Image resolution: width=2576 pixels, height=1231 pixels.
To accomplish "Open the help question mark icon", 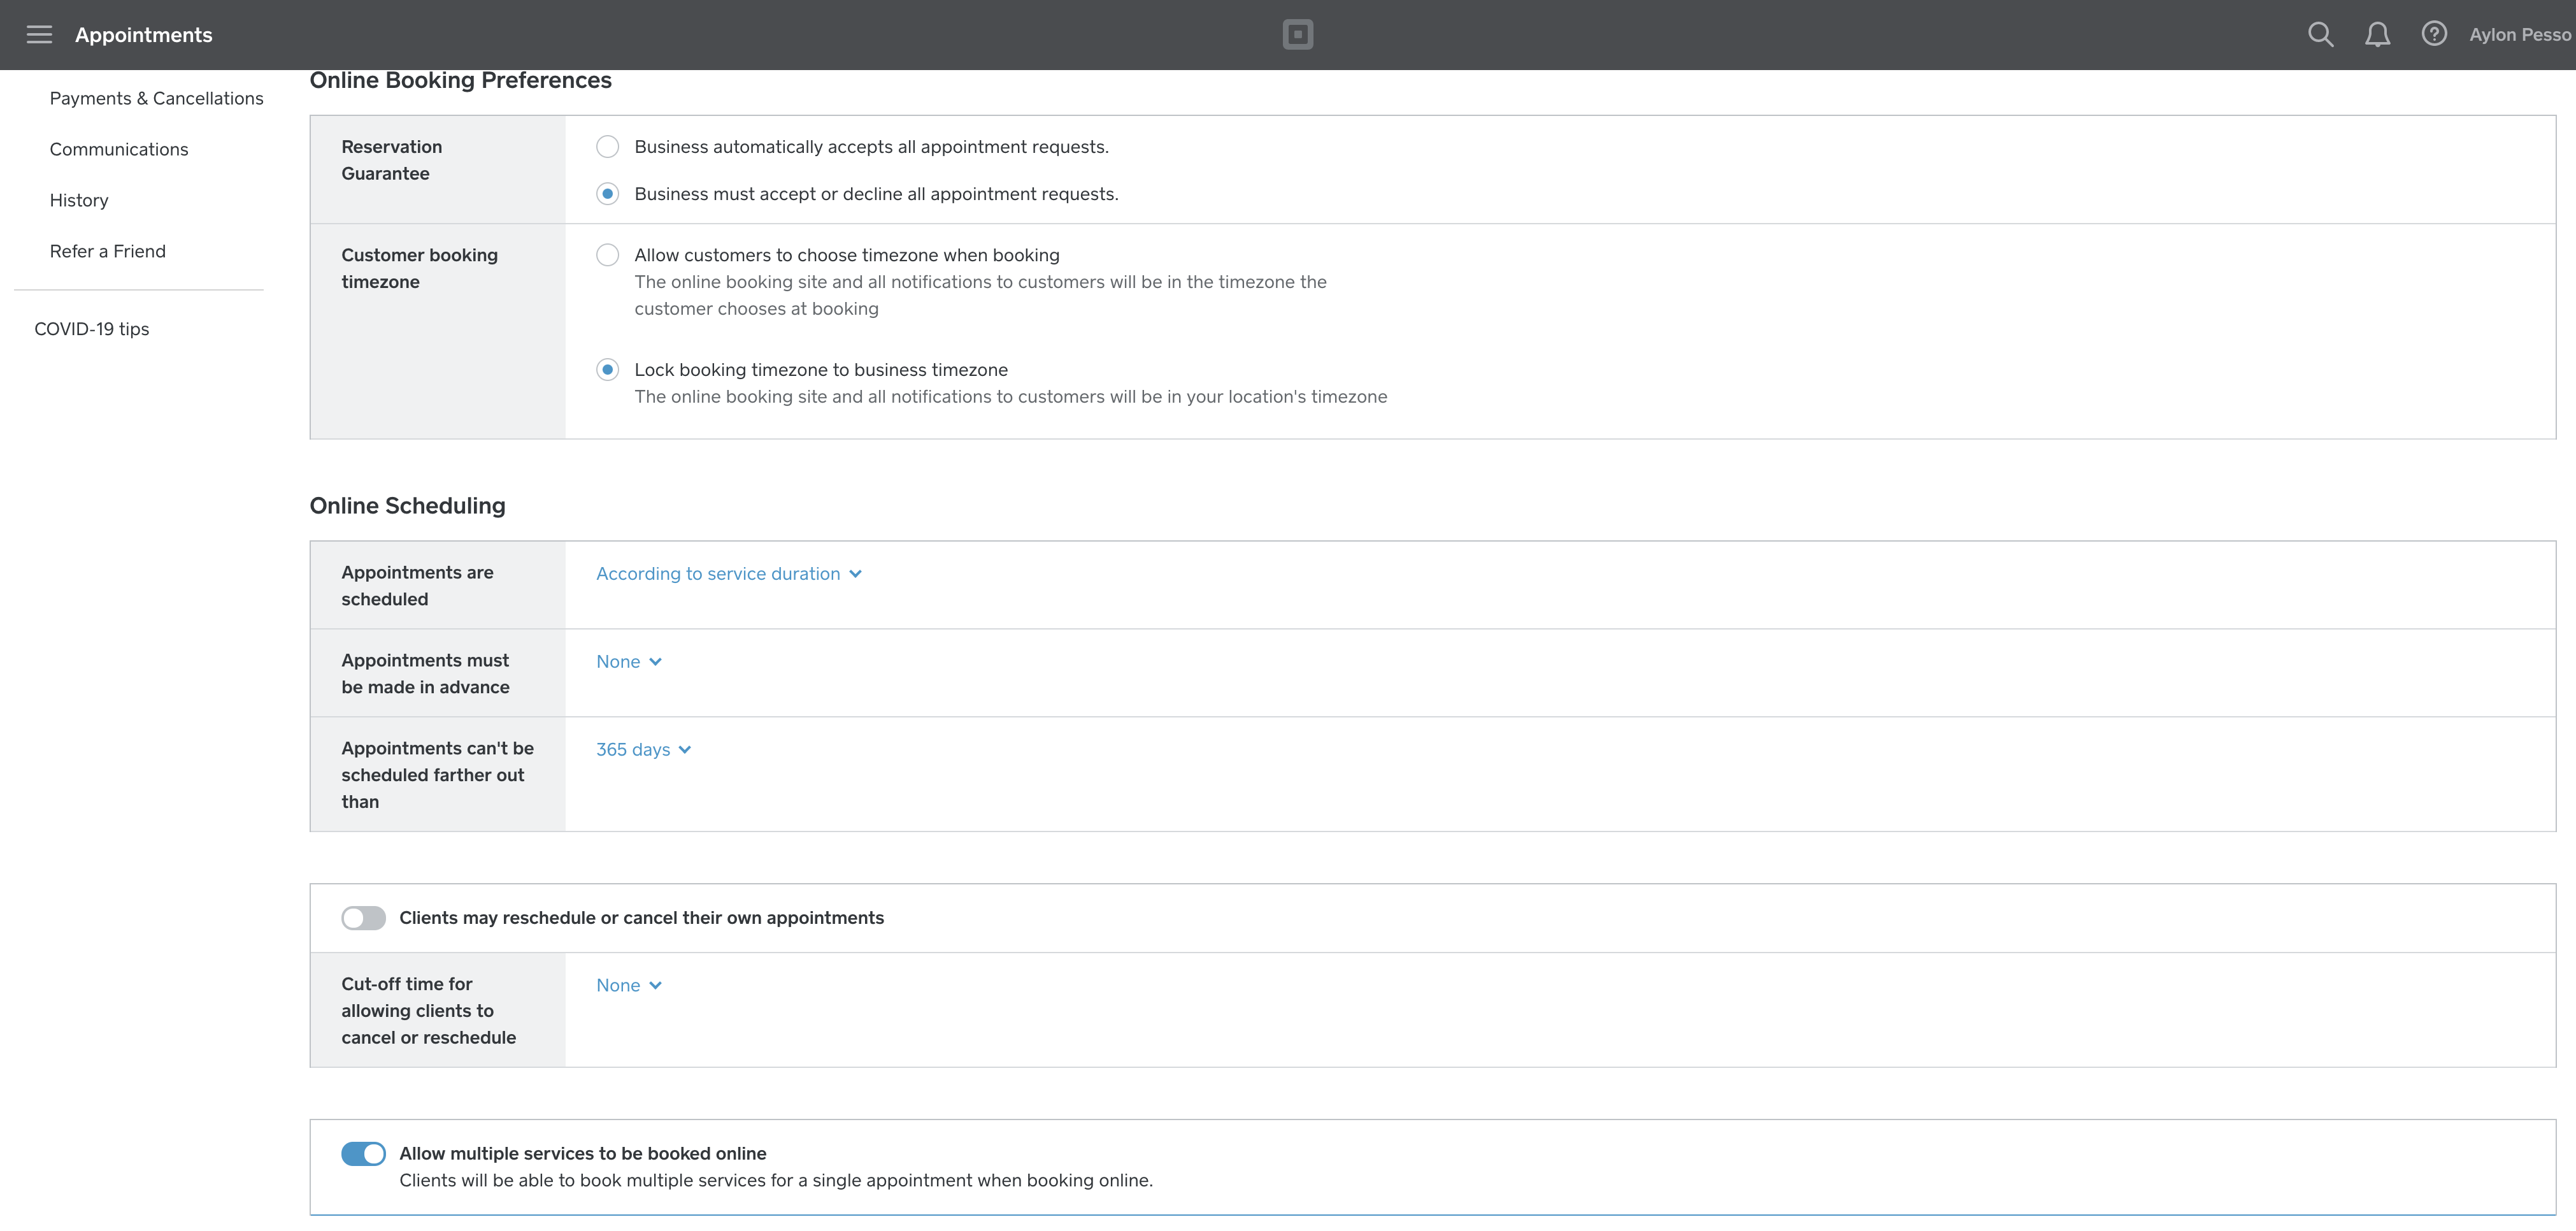I will tap(2434, 35).
